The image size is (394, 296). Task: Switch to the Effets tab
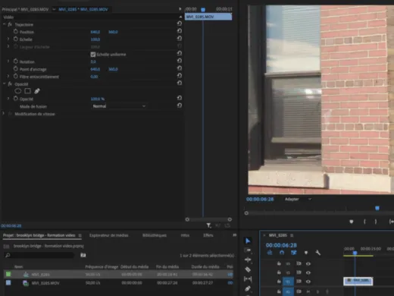point(208,235)
